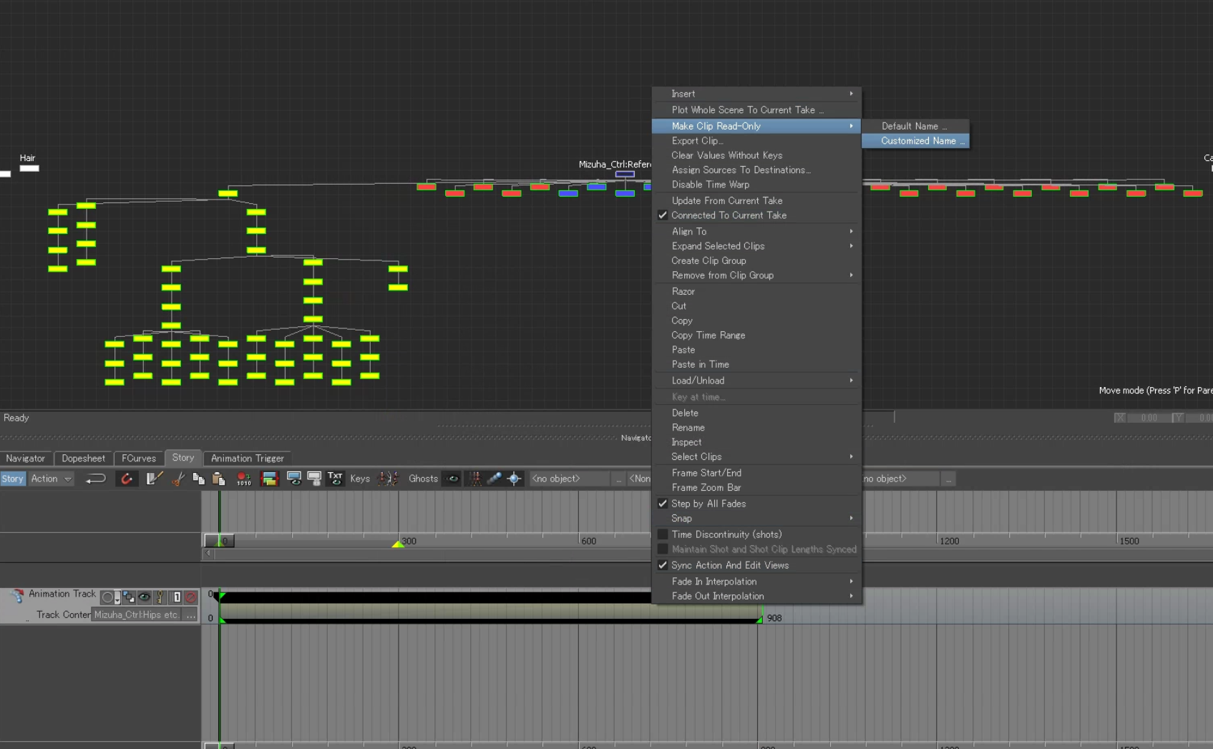This screenshot has height=749, width=1213.
Task: Click the paste clips icon
Action: (x=220, y=479)
